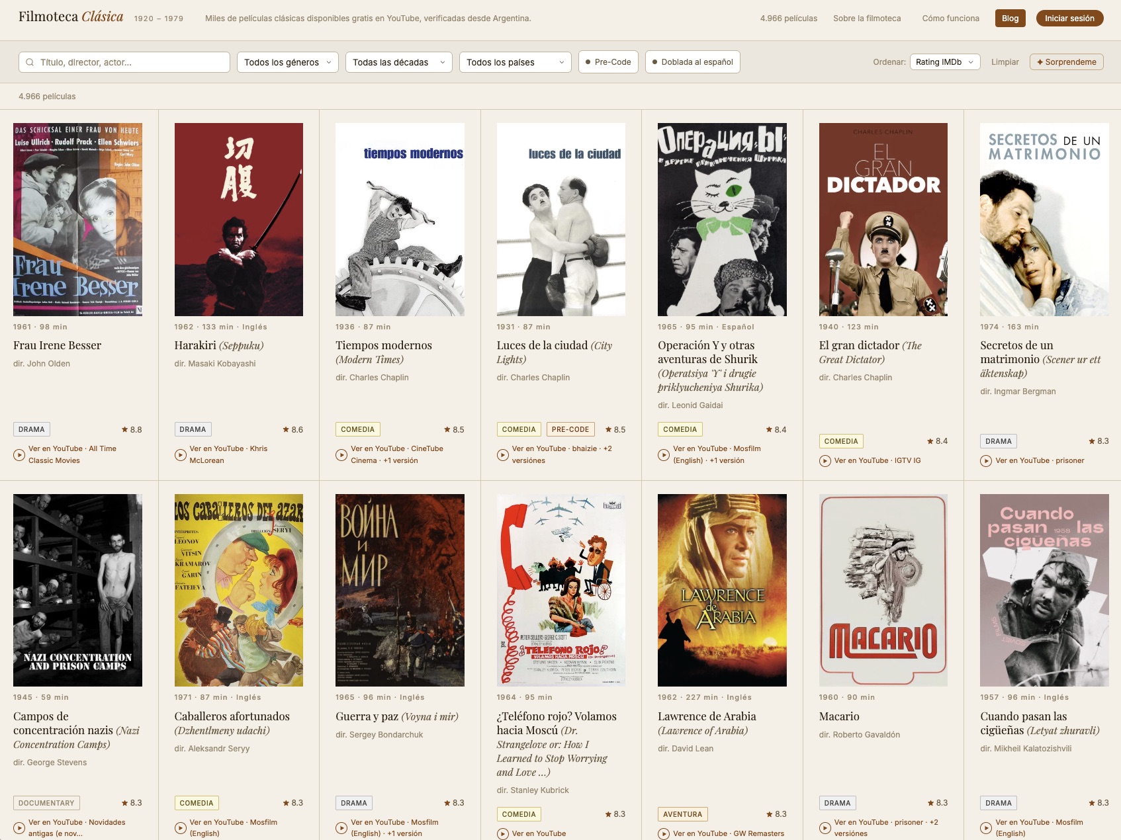This screenshot has height=840, width=1121.
Task: Click DRAMA tag on Frau Irene Besser
Action: pos(32,429)
